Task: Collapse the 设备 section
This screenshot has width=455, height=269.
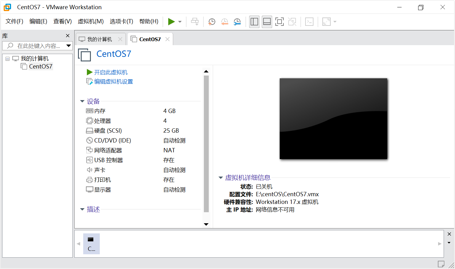Action: point(82,101)
